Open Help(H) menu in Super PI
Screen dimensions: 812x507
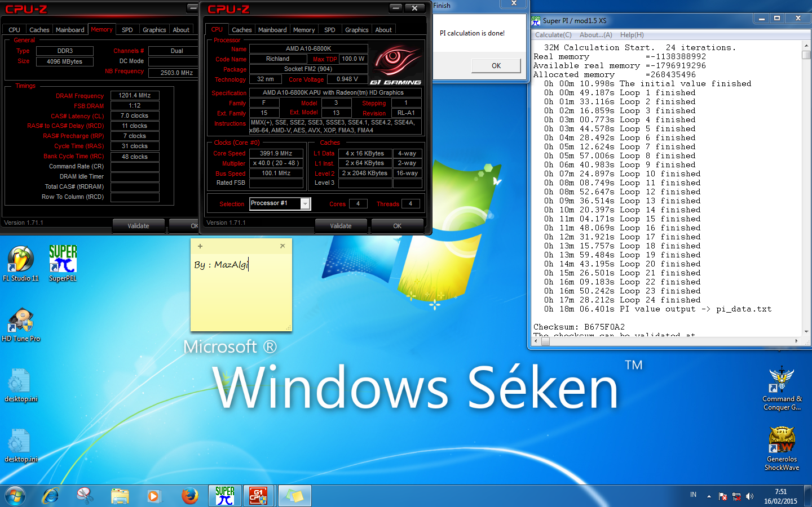pyautogui.click(x=632, y=35)
